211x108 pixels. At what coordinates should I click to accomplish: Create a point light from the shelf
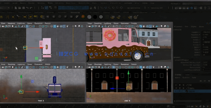pos(13,17)
